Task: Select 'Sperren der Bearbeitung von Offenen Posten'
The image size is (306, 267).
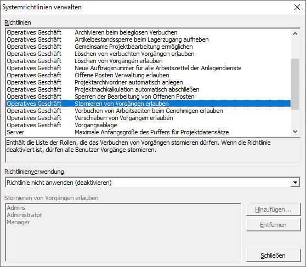Action: coord(148,96)
